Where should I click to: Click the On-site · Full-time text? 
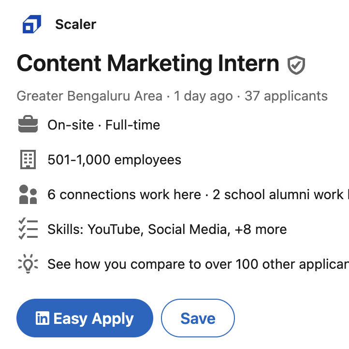[103, 125]
